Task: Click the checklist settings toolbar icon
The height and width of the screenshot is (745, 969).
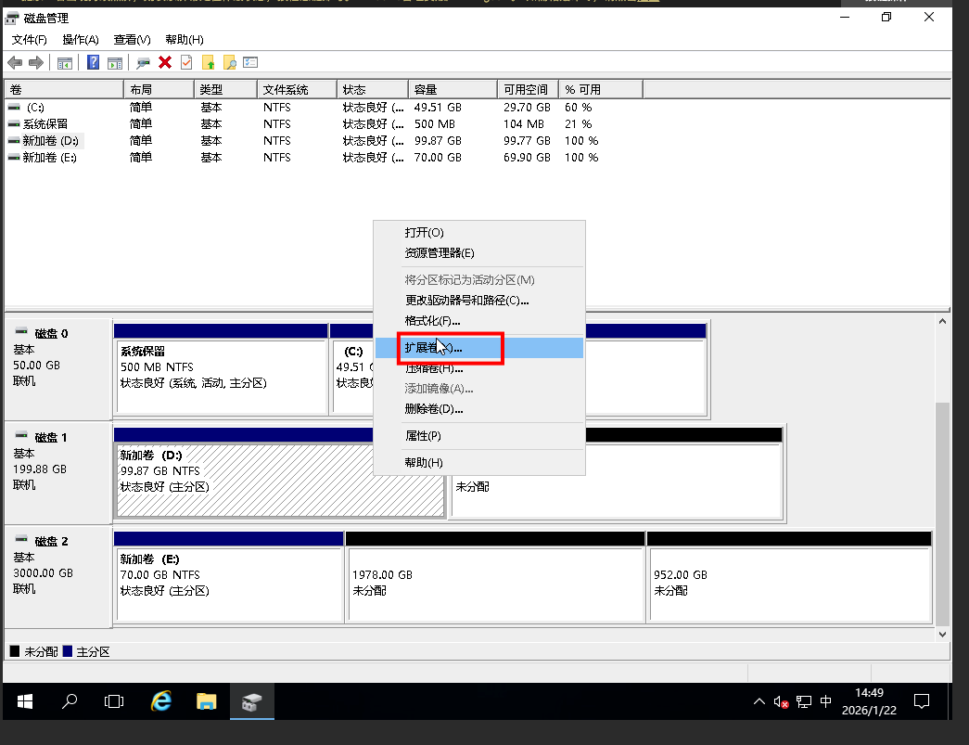Action: (250, 62)
